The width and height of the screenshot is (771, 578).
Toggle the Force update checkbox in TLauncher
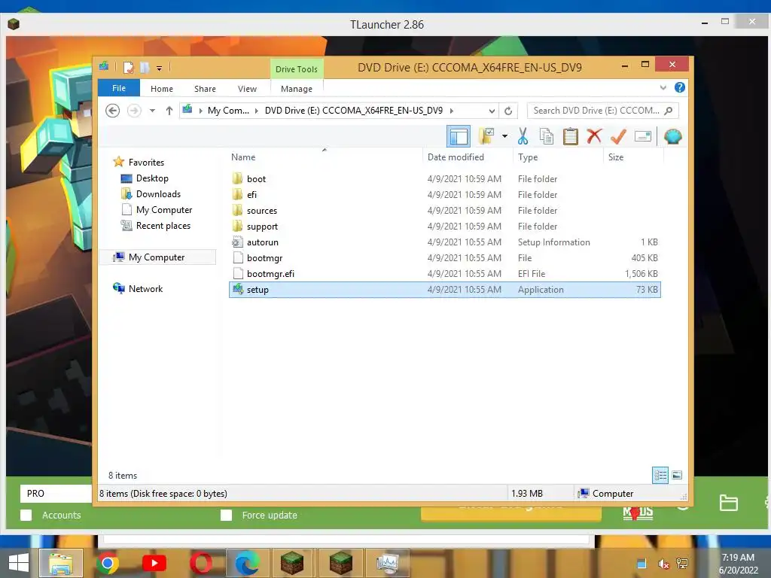(x=226, y=515)
